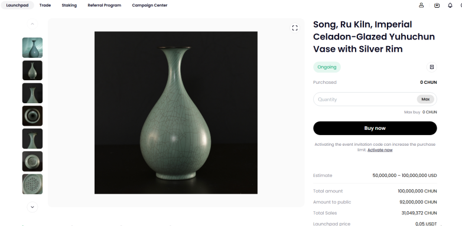This screenshot has width=462, height=226.
Task: Select the Launchpad tab
Action: 17,5
